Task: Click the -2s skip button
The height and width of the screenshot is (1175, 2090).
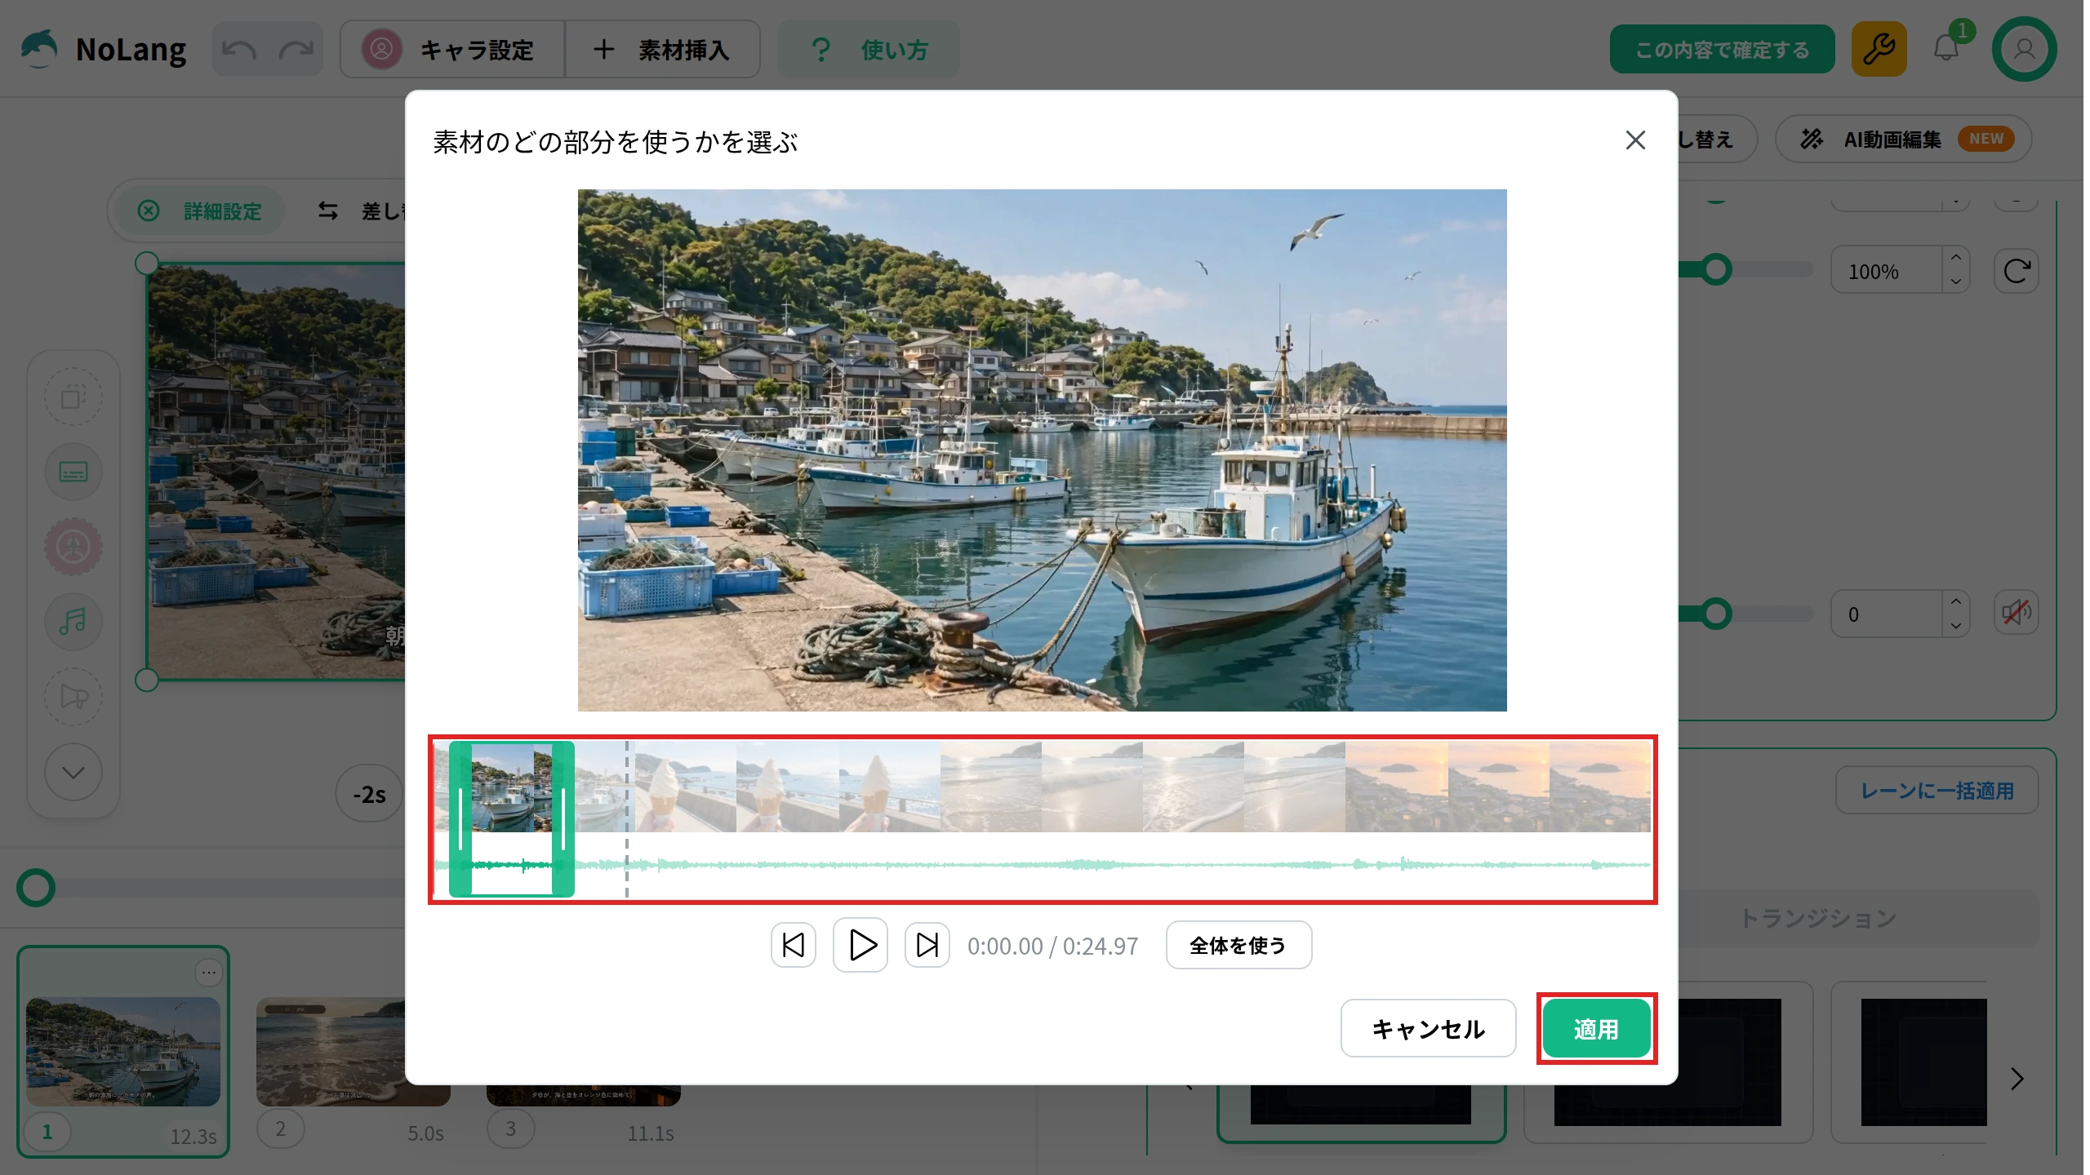Action: [x=369, y=794]
